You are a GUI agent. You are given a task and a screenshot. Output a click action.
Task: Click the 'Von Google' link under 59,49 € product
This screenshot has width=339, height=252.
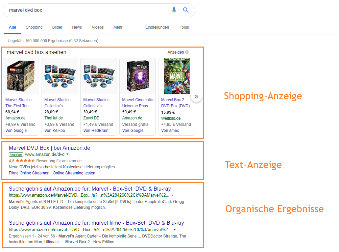pyautogui.click(x=133, y=131)
